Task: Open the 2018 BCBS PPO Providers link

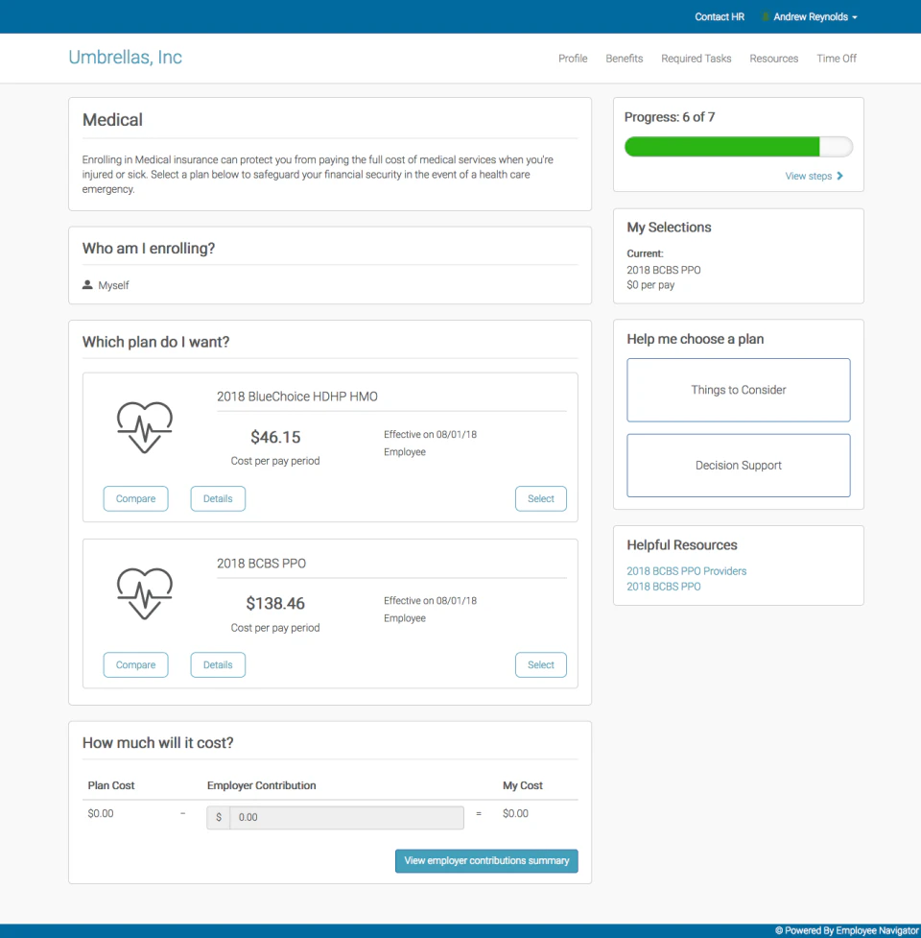Action: pyautogui.click(x=686, y=570)
